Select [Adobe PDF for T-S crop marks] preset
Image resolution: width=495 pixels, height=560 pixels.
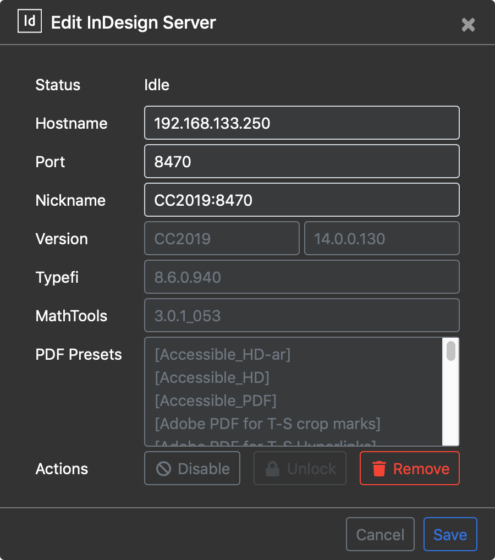[267, 424]
